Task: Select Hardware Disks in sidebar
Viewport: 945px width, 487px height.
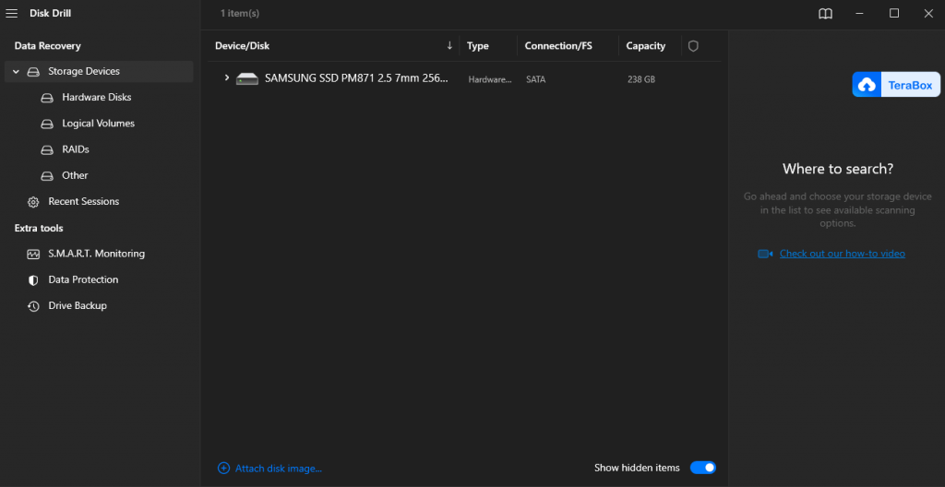Action: [x=96, y=97]
